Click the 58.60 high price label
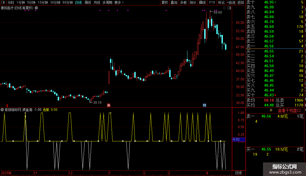This screenshot has width=306, height=176. coord(218,12)
